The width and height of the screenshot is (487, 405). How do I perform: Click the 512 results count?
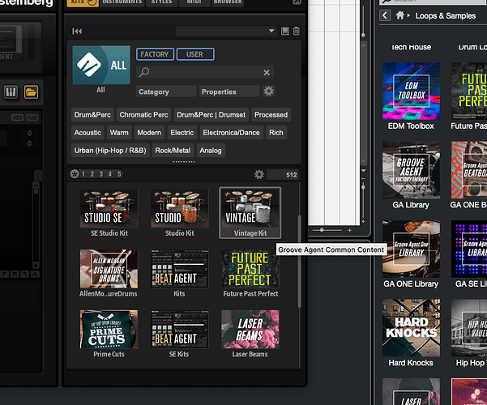pos(283,174)
